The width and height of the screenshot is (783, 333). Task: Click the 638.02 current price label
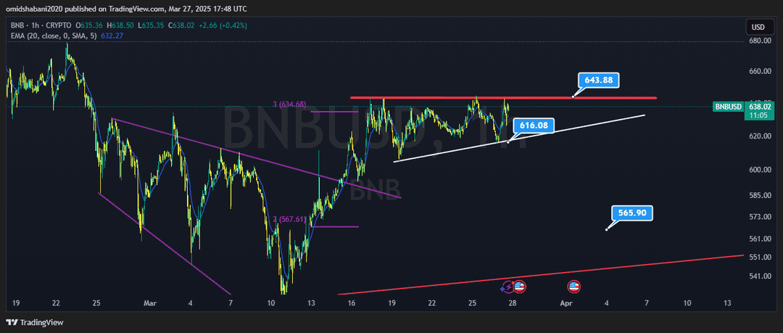pos(760,106)
